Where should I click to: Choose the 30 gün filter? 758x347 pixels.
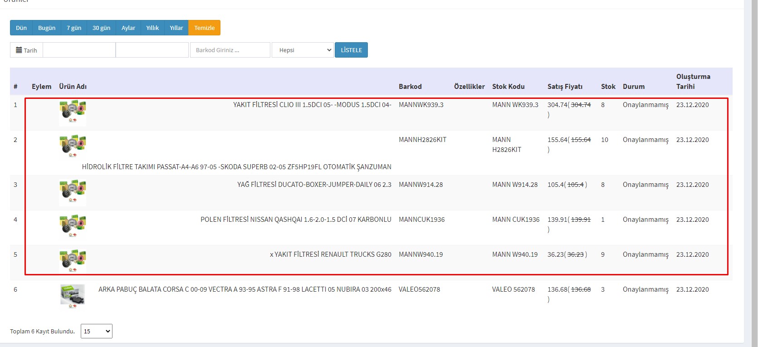coord(101,28)
